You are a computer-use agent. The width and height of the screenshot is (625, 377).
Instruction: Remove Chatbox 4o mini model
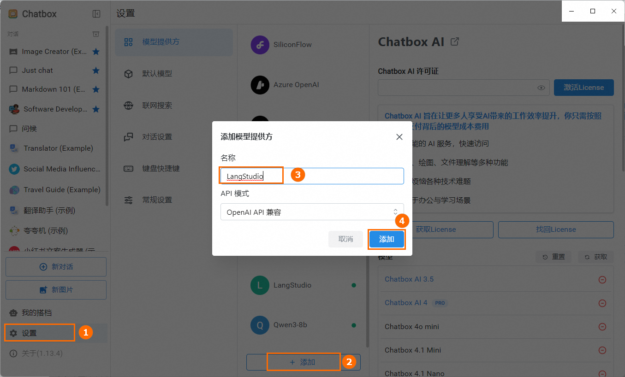602,327
